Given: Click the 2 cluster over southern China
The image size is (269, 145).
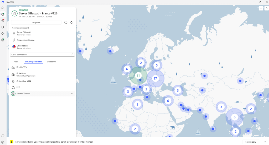Looking at the screenshot, I should pos(251,109).
